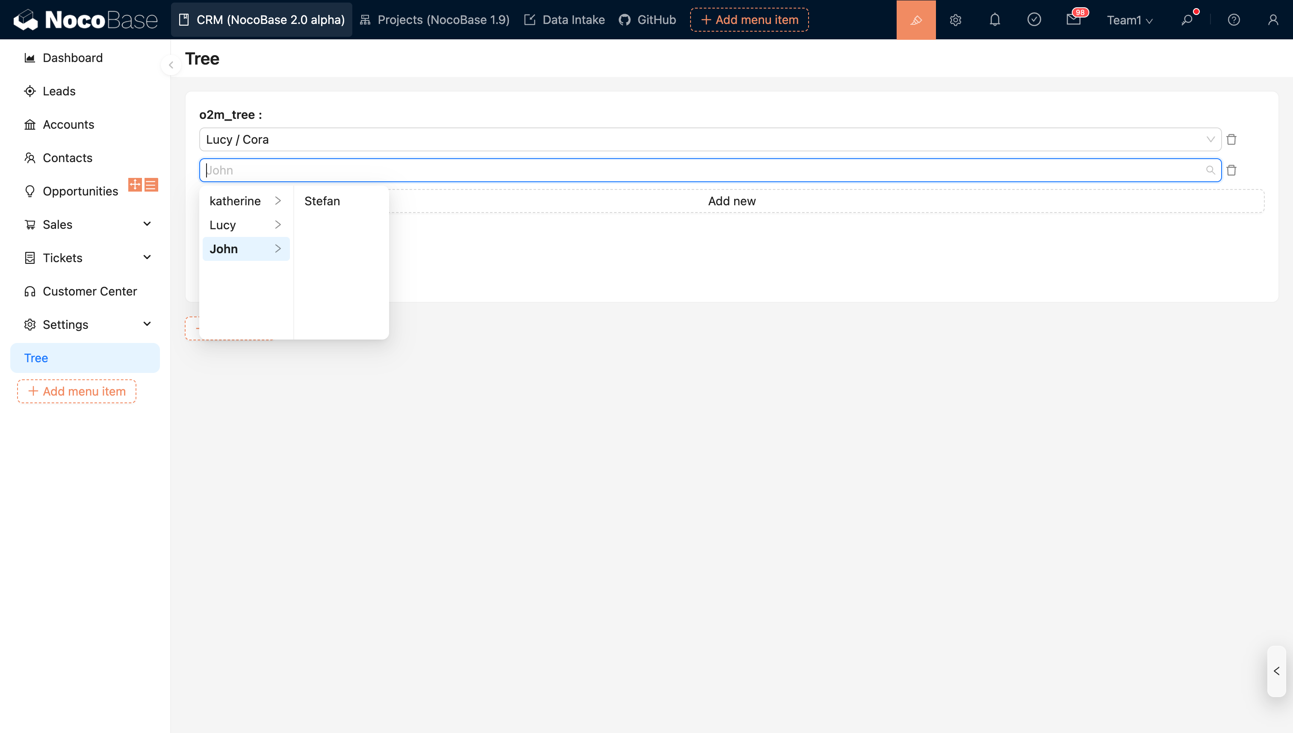The width and height of the screenshot is (1293, 733).
Task: Open the settings gear in top bar
Action: 955,20
